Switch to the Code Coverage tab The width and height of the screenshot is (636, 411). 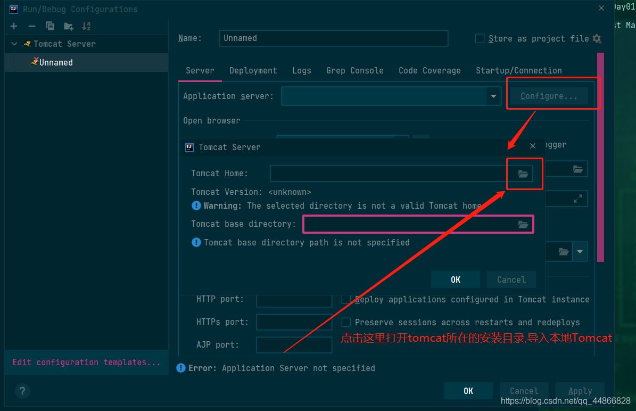point(429,71)
